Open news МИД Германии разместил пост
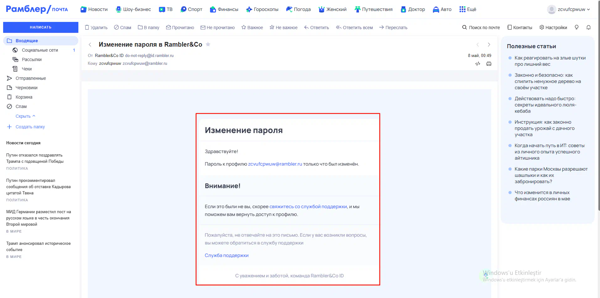 pos(39,218)
